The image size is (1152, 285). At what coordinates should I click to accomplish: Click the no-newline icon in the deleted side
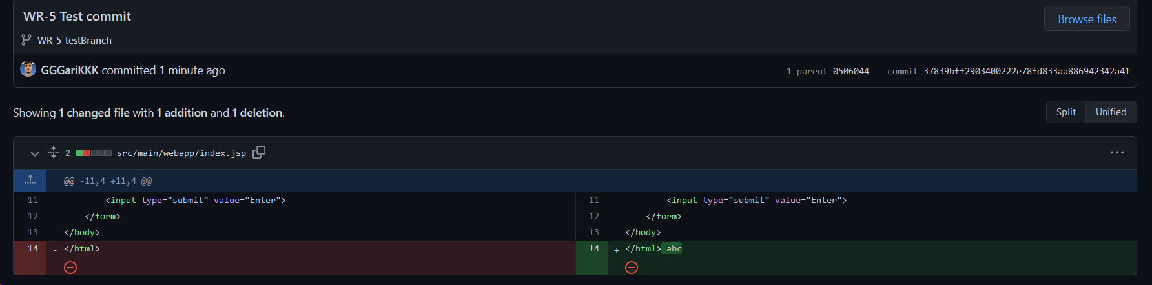point(70,267)
